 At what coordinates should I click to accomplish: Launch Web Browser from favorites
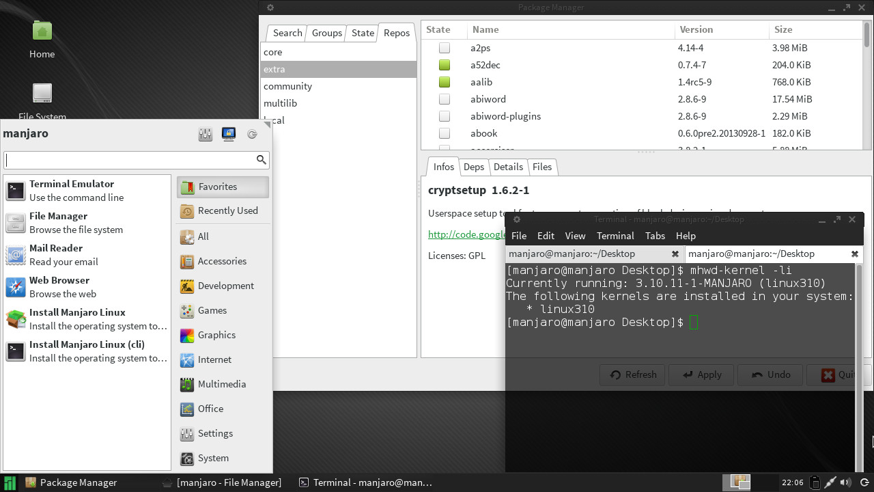[87, 287]
